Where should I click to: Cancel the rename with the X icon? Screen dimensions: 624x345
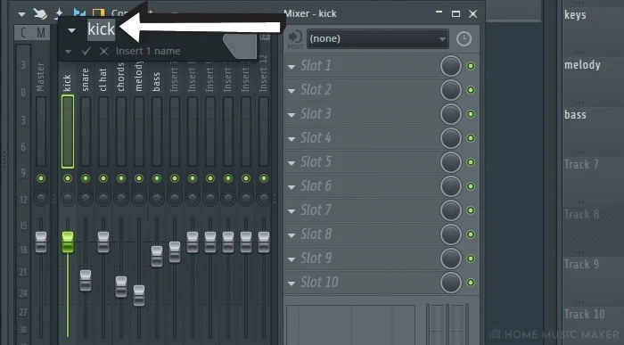(x=104, y=51)
